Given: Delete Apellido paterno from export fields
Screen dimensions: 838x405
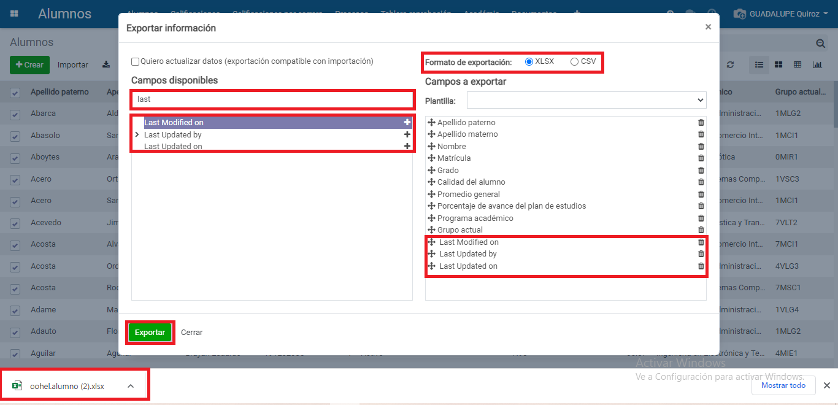Looking at the screenshot, I should [x=701, y=123].
